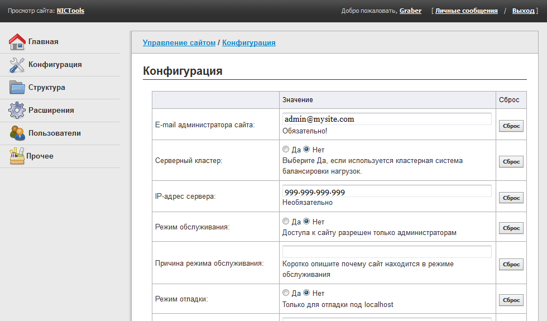Click Сброс for admin e-mail row

point(511,126)
